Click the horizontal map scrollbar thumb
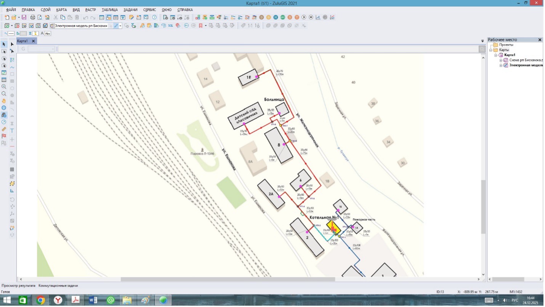545x307 pixels. [228, 279]
